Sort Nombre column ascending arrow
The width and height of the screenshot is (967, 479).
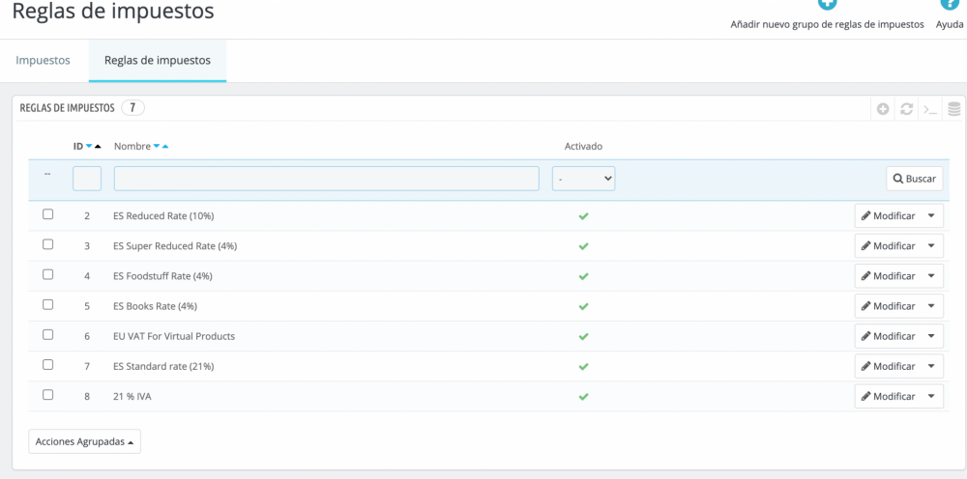tap(165, 147)
